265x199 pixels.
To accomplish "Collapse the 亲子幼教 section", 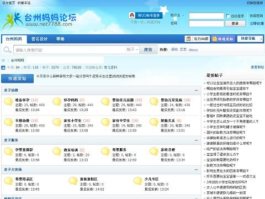I will 197,90.
